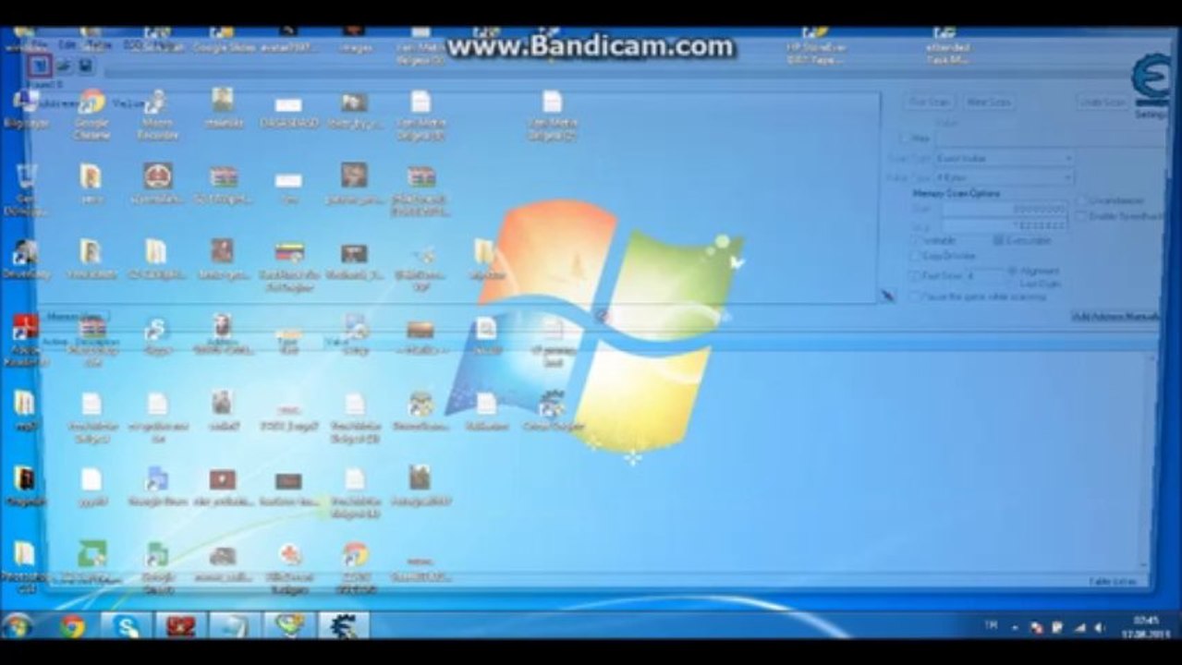The image size is (1182, 665).
Task: Click the open file folder toolbar icon
Action: (x=64, y=66)
